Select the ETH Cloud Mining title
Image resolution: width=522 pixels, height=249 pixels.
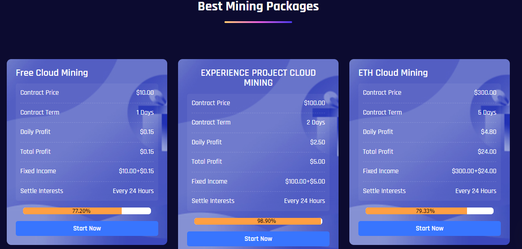pyautogui.click(x=393, y=73)
